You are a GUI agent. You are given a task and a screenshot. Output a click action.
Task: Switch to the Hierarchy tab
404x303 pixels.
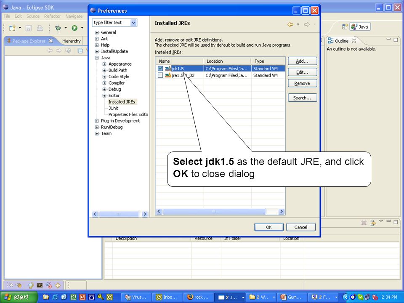point(72,41)
